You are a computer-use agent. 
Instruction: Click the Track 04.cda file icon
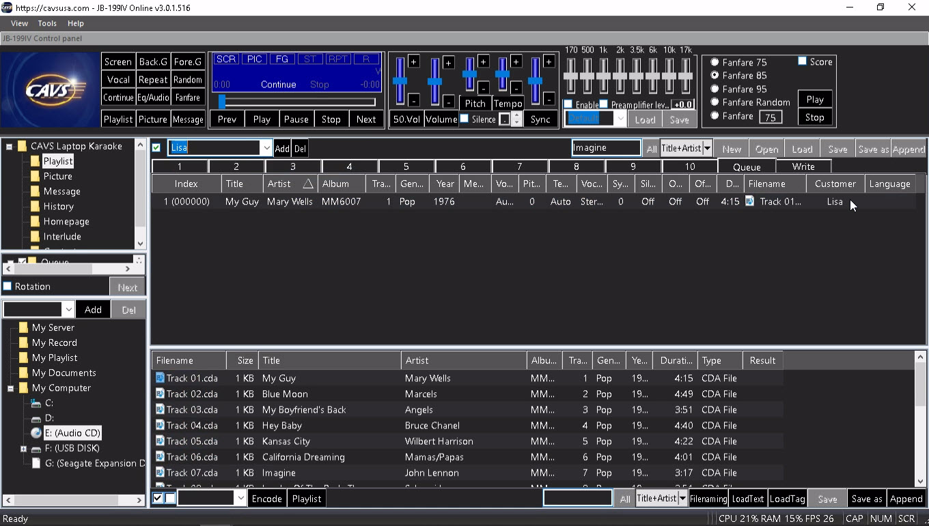[161, 424]
